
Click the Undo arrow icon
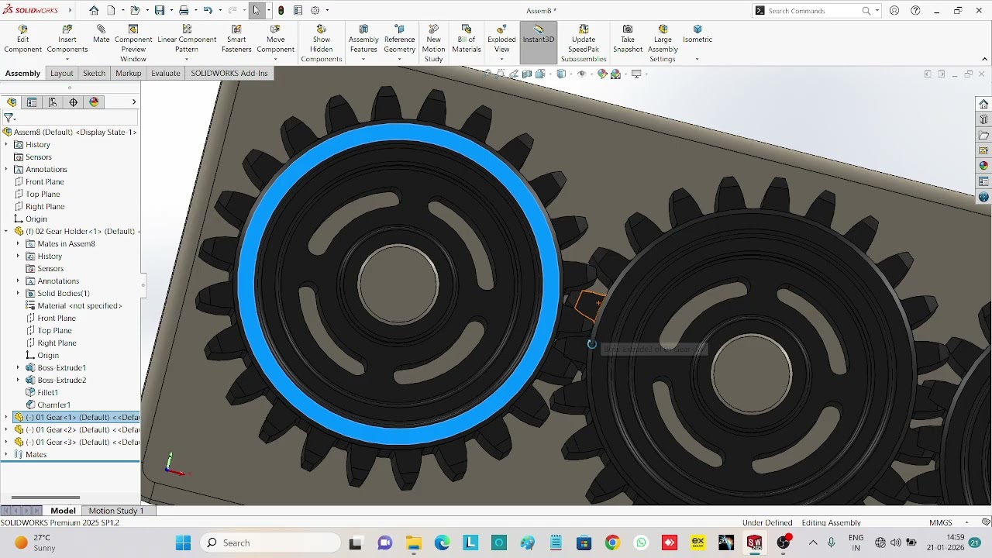[x=208, y=10]
